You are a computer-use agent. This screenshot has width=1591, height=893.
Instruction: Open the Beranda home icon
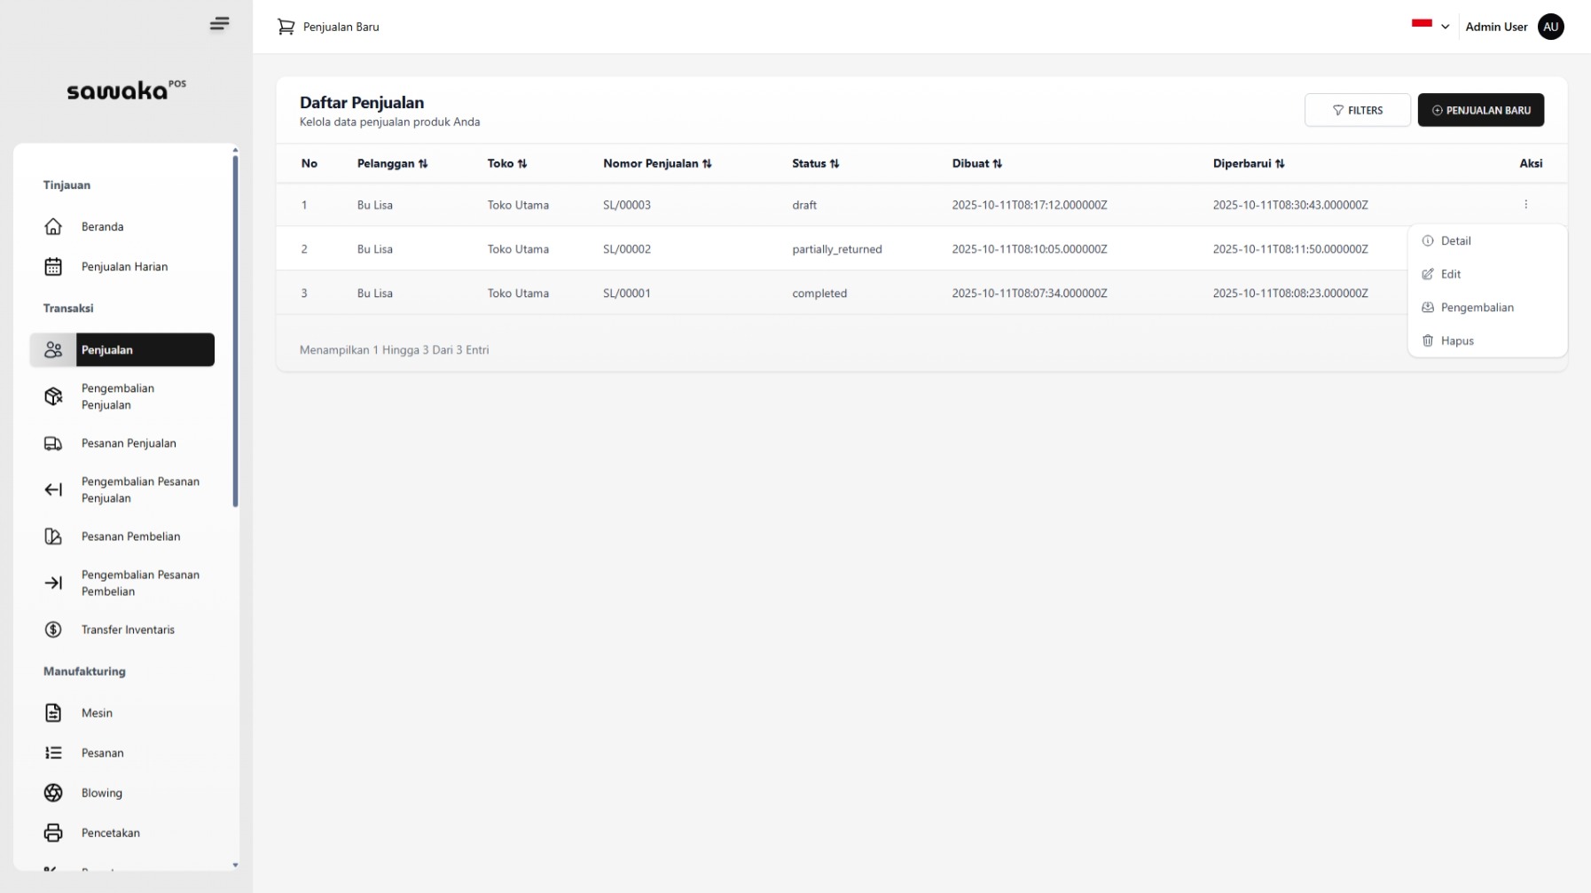(53, 227)
